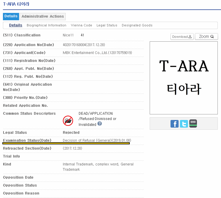Select the (300) Priority No.(Date) label

coord(25,98)
